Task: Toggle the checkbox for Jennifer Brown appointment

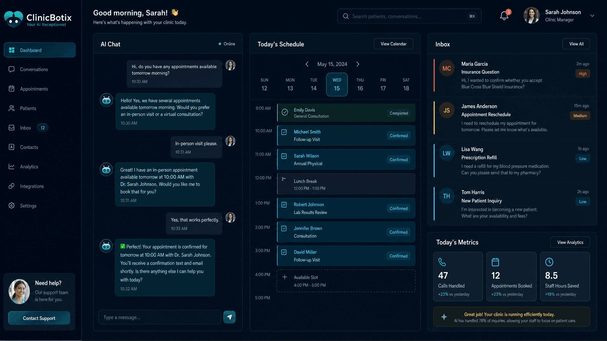Action: pos(284,228)
